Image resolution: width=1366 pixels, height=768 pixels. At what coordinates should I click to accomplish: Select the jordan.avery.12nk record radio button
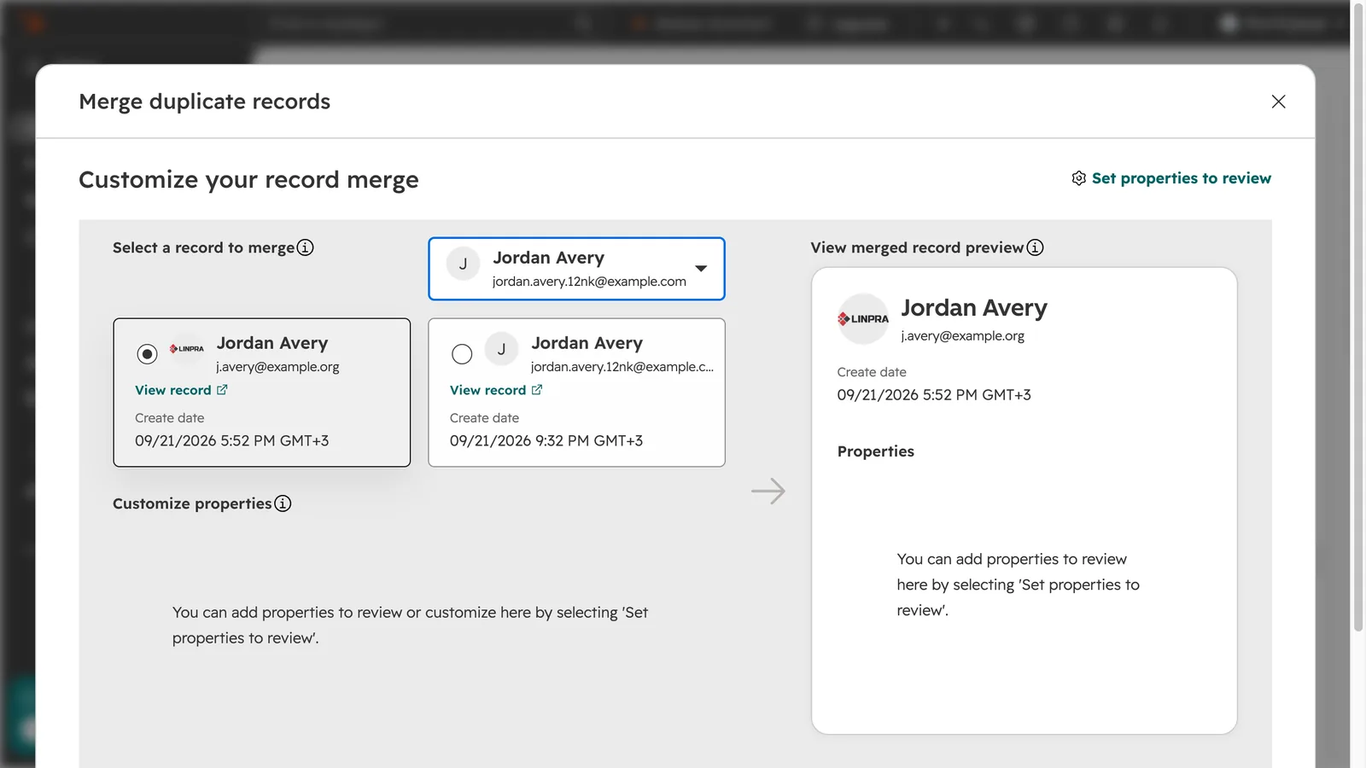pos(462,354)
